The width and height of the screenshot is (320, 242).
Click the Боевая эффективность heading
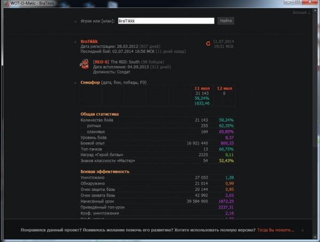point(105,172)
